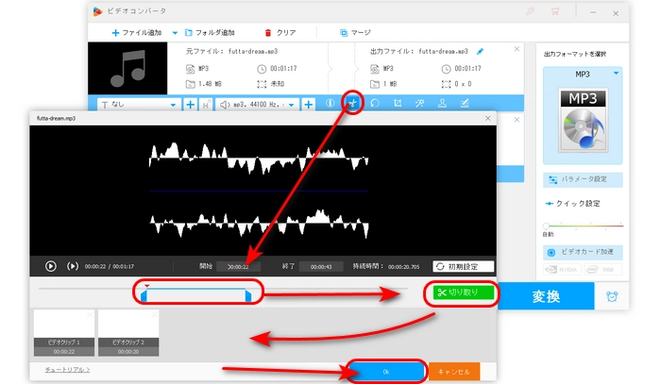Click plus button next to audio track dropdown
This screenshot has width=661, height=384.
tap(309, 105)
